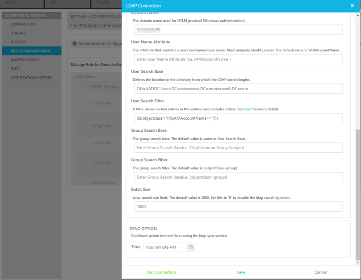Close the LDAP Connection dialog
This screenshot has height=280, width=361.
tap(352, 6)
